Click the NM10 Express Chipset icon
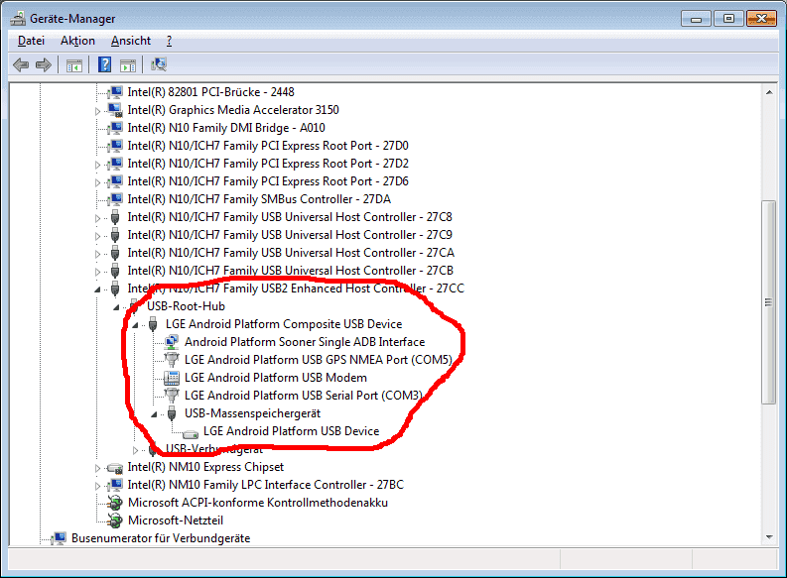The width and height of the screenshot is (787, 578). click(x=115, y=468)
